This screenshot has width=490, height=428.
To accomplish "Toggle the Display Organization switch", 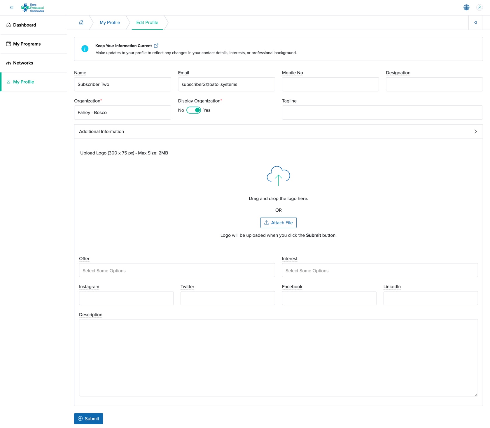I will (x=194, y=110).
